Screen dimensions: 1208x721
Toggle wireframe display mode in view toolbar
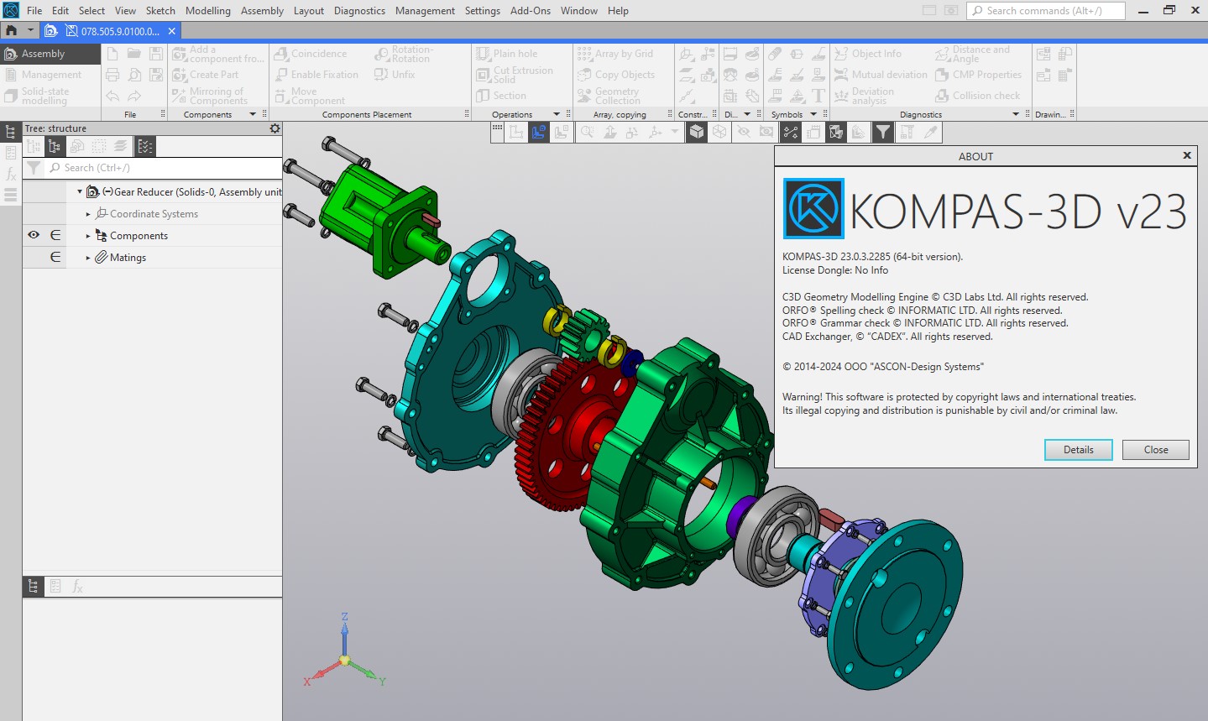pyautogui.click(x=719, y=132)
